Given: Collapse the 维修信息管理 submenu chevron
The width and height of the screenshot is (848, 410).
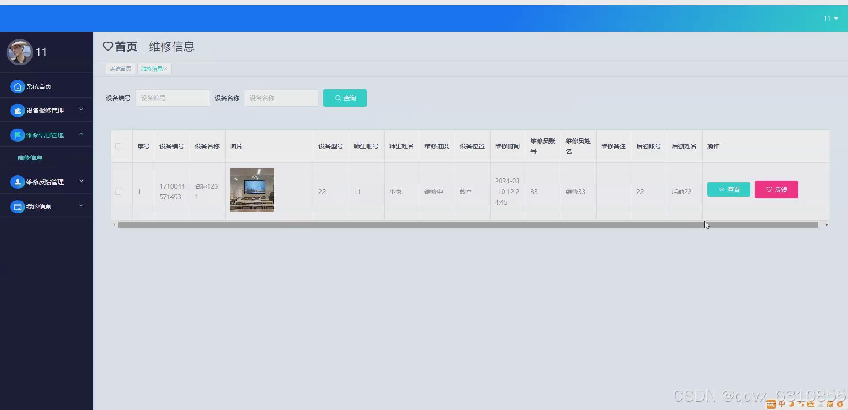Looking at the screenshot, I should [x=81, y=134].
